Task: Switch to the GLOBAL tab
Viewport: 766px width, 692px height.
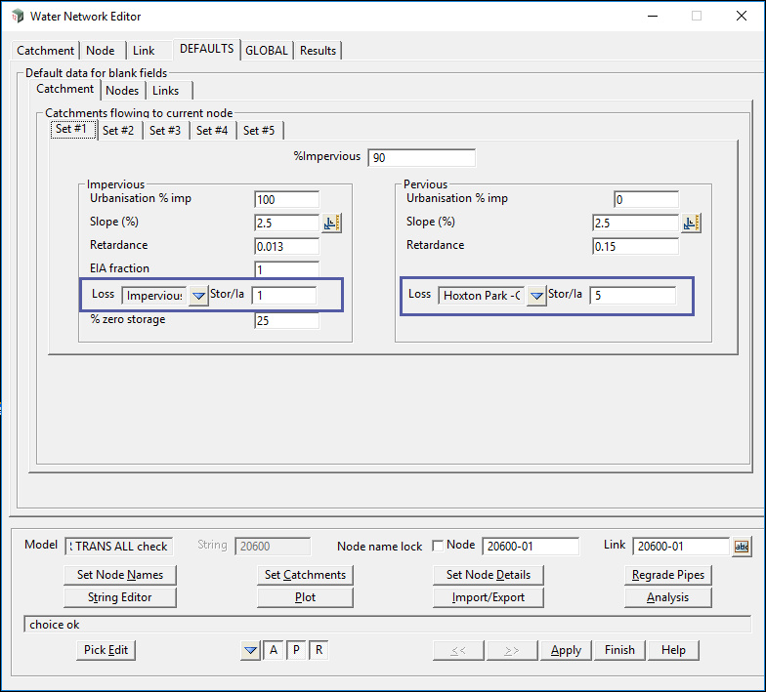Action: pyautogui.click(x=267, y=51)
